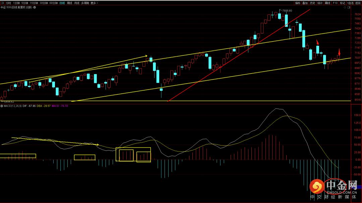
Task: Select the 日线 daily chart tab
Action: click(x=62, y=3)
